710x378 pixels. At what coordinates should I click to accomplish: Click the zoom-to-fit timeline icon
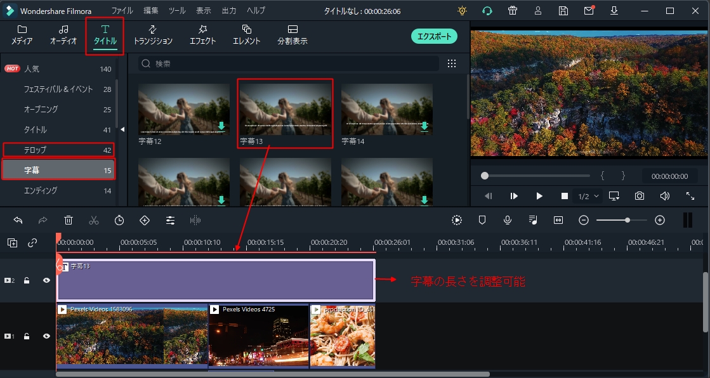pos(558,221)
